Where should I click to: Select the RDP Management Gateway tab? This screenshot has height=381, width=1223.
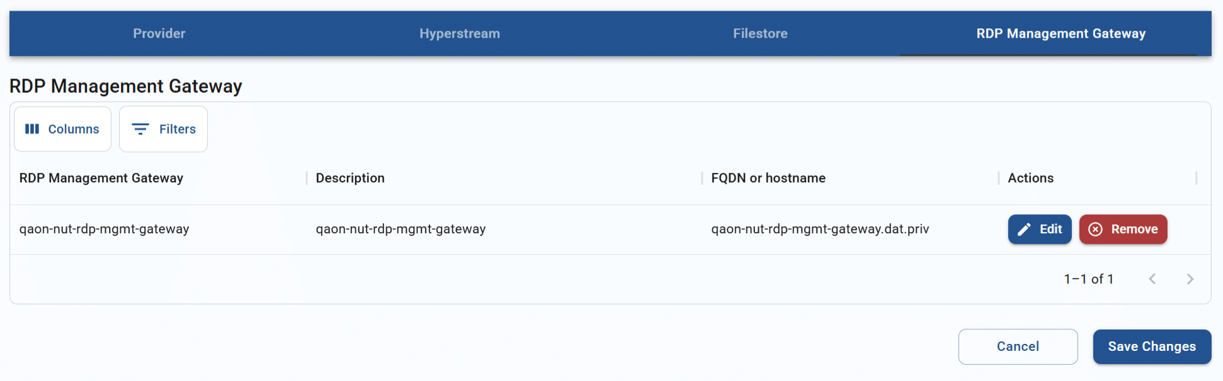click(x=1061, y=33)
